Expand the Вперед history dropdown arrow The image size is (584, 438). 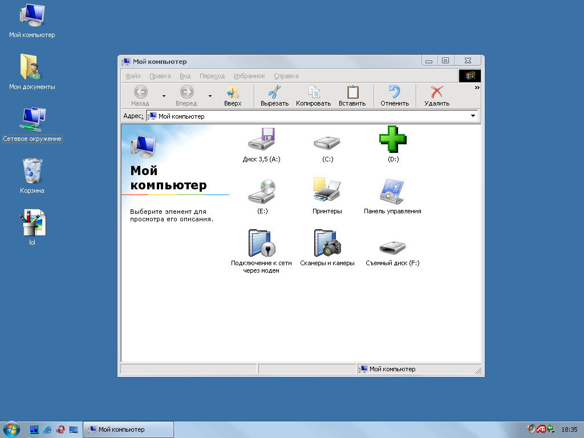(210, 96)
